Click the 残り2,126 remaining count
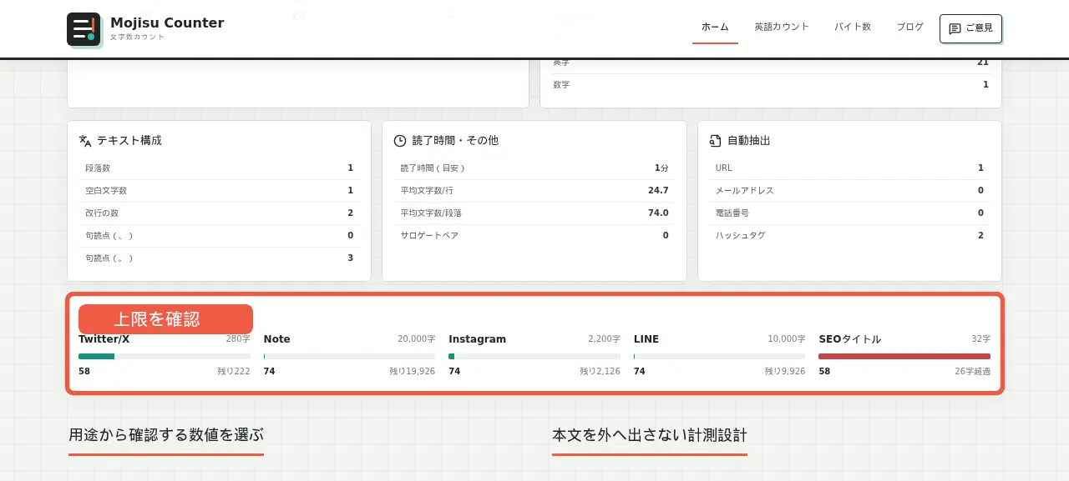 600,372
